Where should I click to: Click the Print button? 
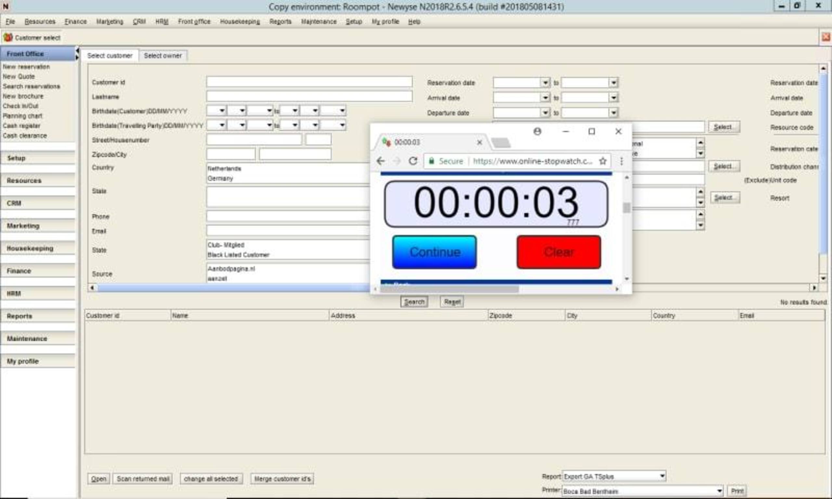pos(737,491)
